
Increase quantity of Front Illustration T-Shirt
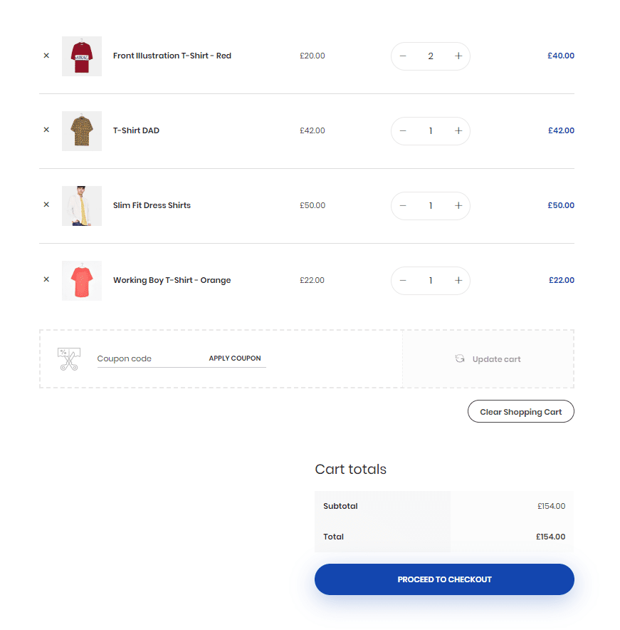(458, 56)
